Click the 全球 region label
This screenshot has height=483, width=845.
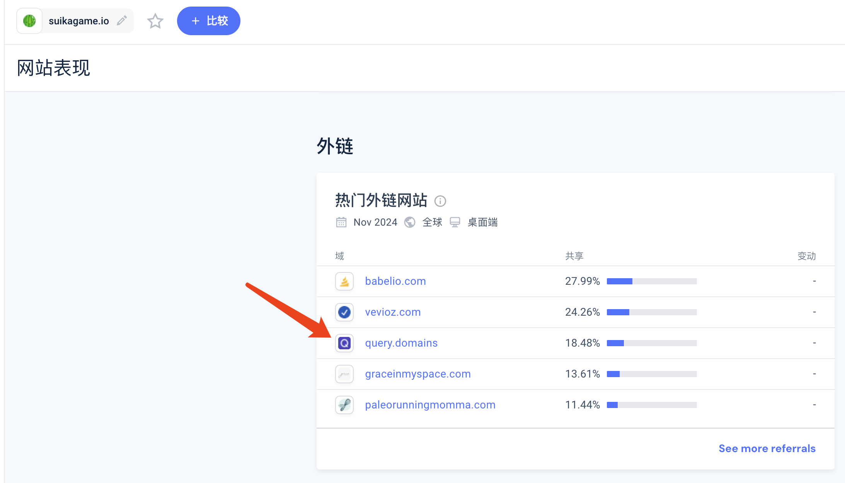(x=432, y=222)
